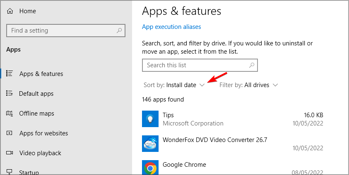Click the Video playback icon
349x175 pixels.
tap(10, 153)
